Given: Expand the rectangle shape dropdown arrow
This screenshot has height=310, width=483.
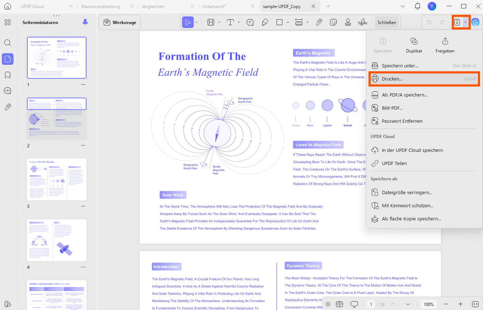Looking at the screenshot, I should (288, 22).
